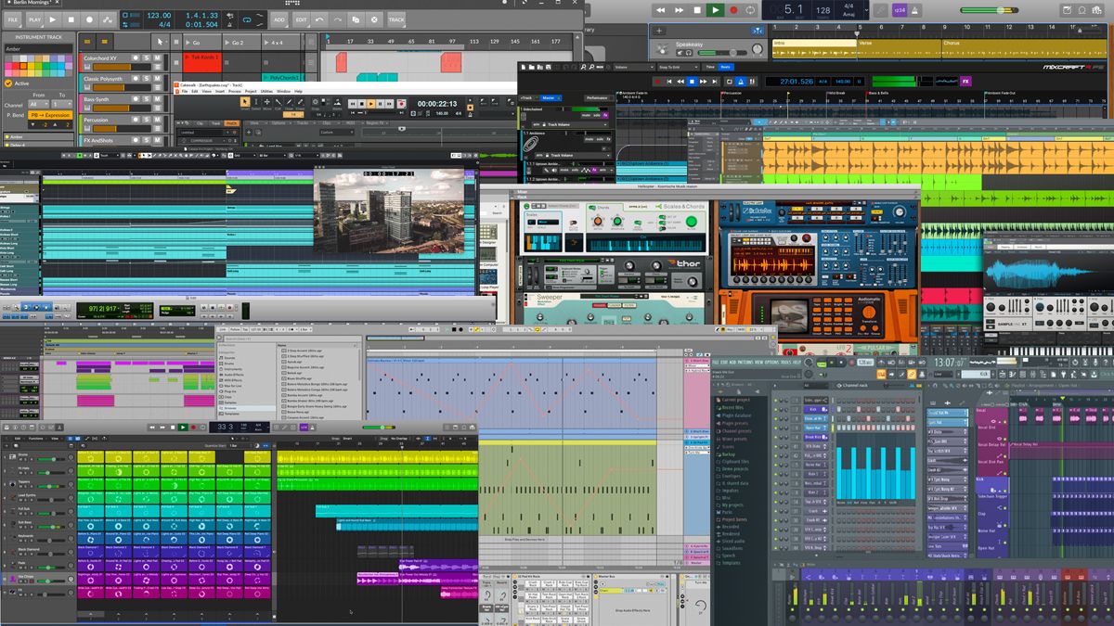
Task: Open the Custom dropdown in Cakewalk's track pane
Action: [336, 132]
